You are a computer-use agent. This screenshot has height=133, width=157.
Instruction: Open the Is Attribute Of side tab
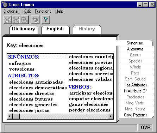(136, 91)
